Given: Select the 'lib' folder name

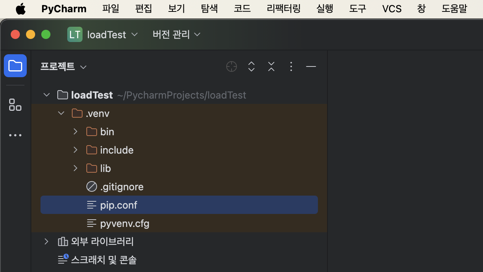Looking at the screenshot, I should (105, 168).
